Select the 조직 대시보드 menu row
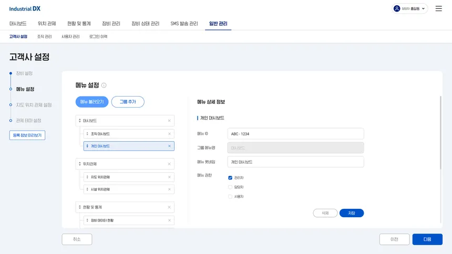The height and width of the screenshot is (254, 452). point(129,134)
